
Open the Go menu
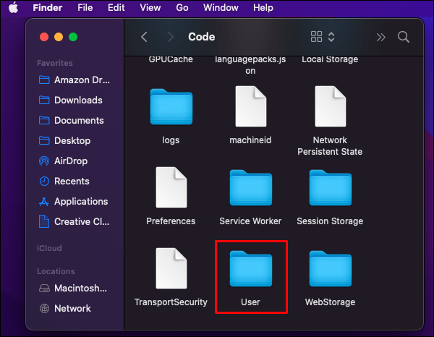click(182, 8)
